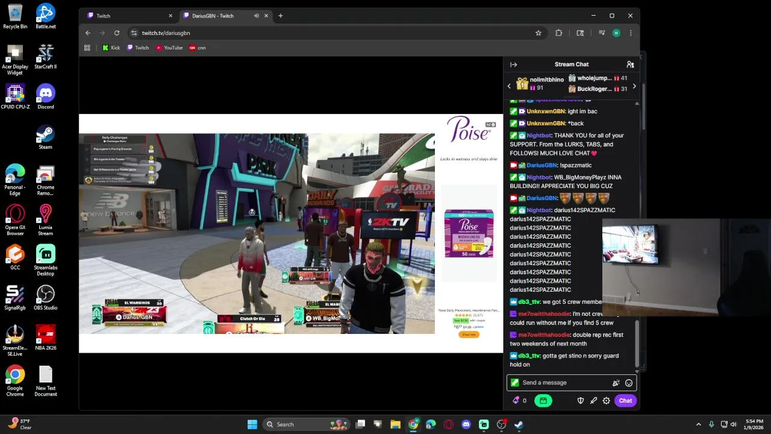771x434 pixels.
Task: Open the chat community users list
Action: pos(630,64)
